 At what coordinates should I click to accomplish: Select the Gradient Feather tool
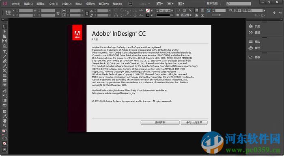pos(4,105)
